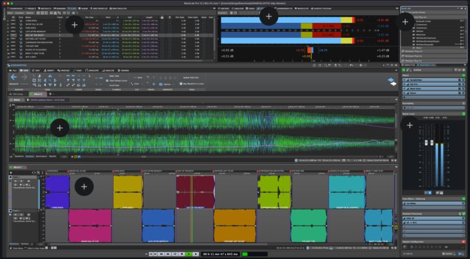Viewport: 470px width, 259px height.
Task: Click the clip icon in the NOT A RIOT row
Action: (21, 57)
